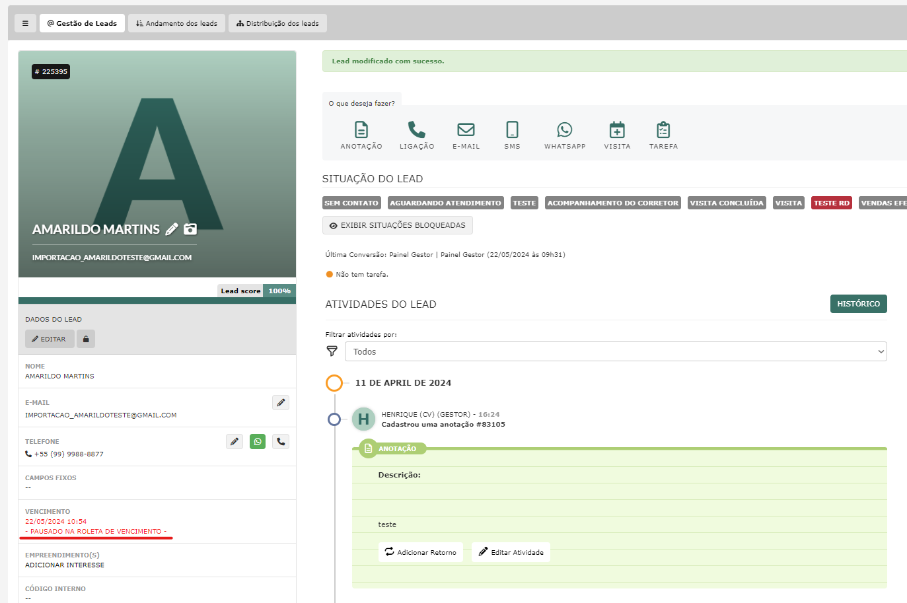907x603 pixels.
Task: Click Adicionar Retorno button
Action: click(421, 552)
